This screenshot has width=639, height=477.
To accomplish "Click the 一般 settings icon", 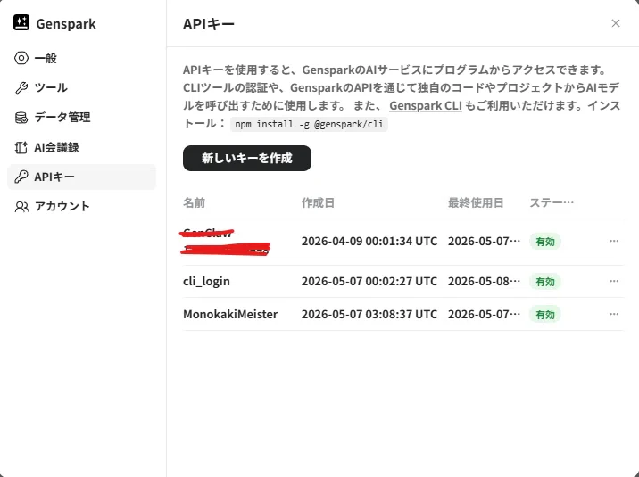I will click(21, 58).
